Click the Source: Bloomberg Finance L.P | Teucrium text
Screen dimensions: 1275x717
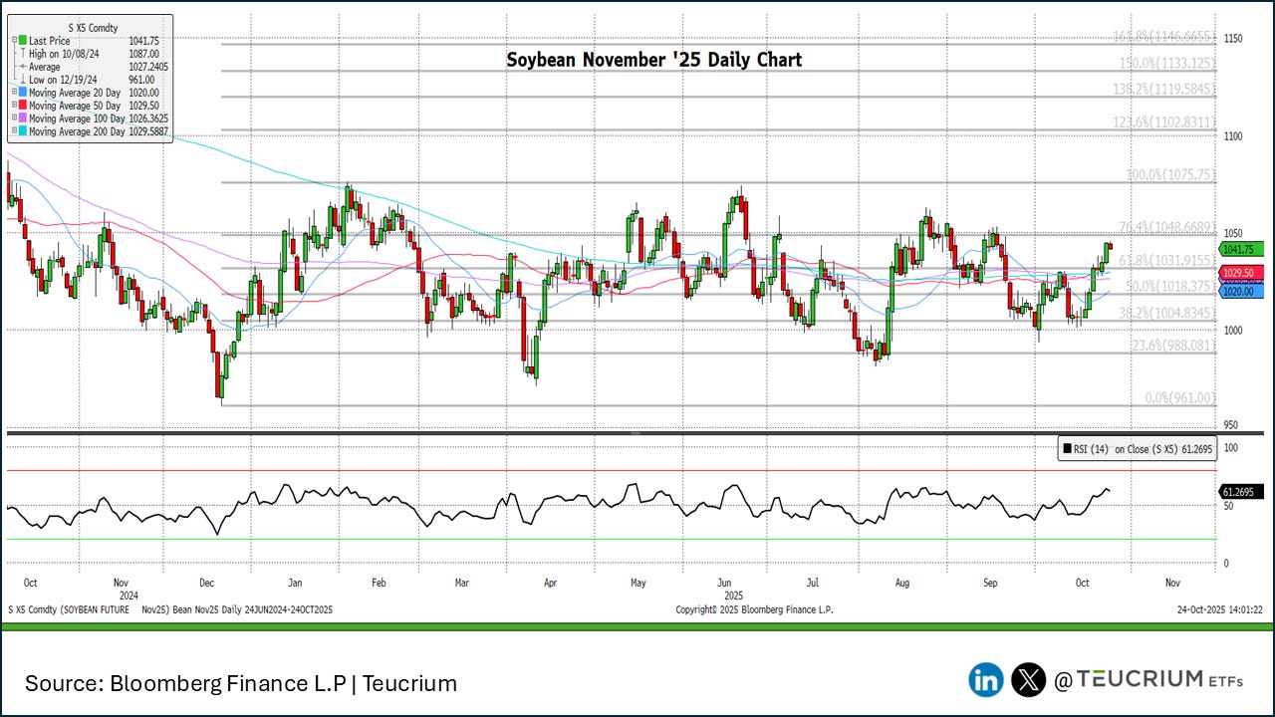(241, 683)
